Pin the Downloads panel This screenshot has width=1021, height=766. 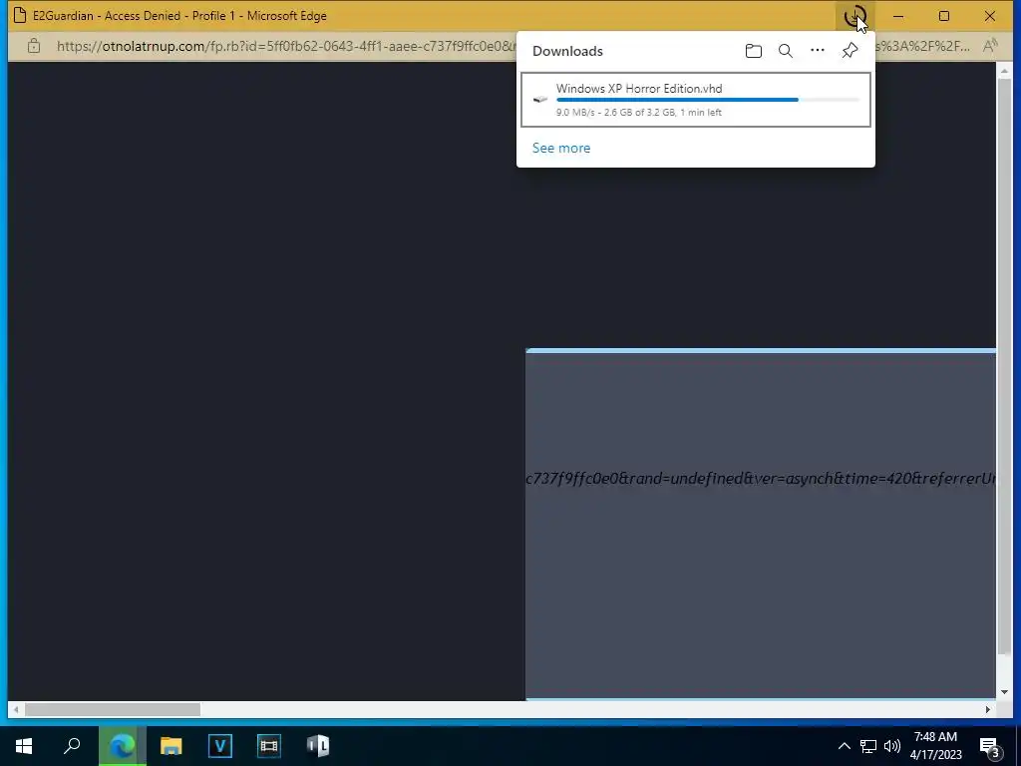pyautogui.click(x=850, y=51)
